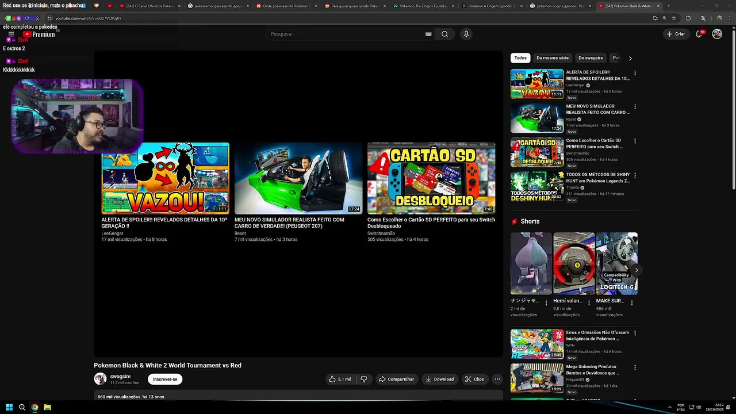This screenshot has width=736, height=414.
Task: Click the Clipe scissors button
Action: (475, 379)
